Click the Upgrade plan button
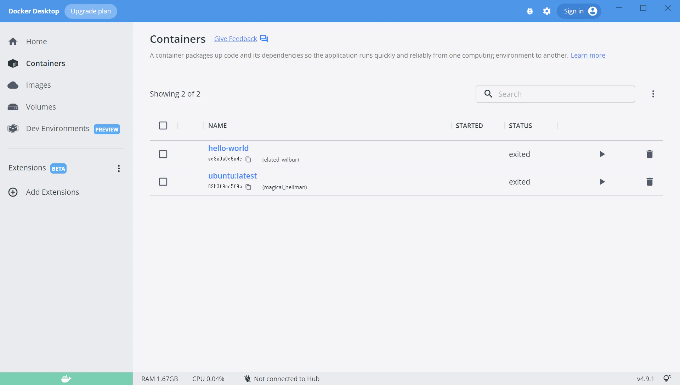Viewport: 680px width, 385px height. coord(91,11)
